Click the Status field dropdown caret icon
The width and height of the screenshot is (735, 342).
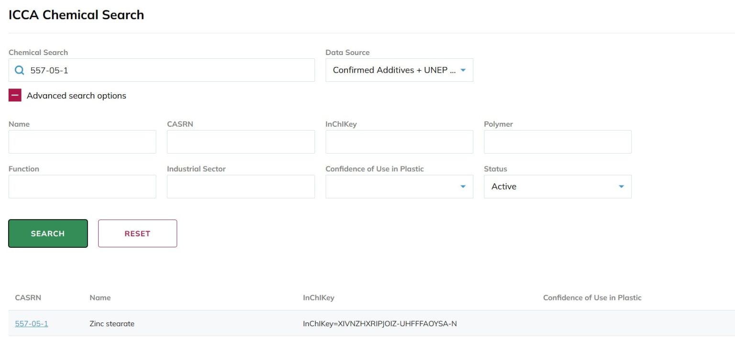tap(621, 187)
